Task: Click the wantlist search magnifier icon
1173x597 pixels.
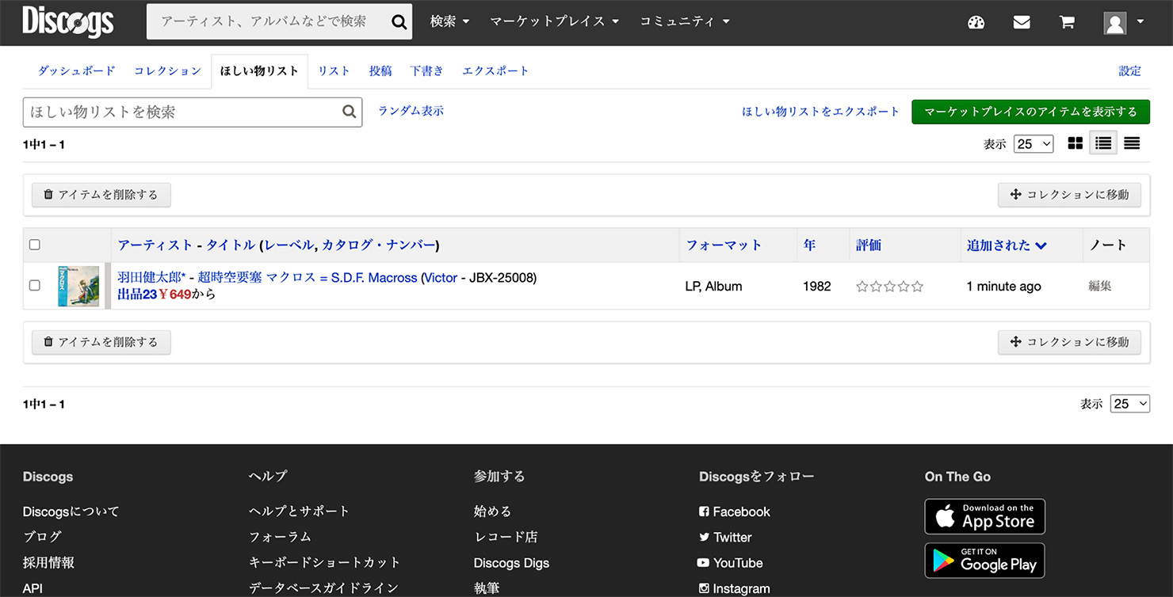Action: [349, 112]
